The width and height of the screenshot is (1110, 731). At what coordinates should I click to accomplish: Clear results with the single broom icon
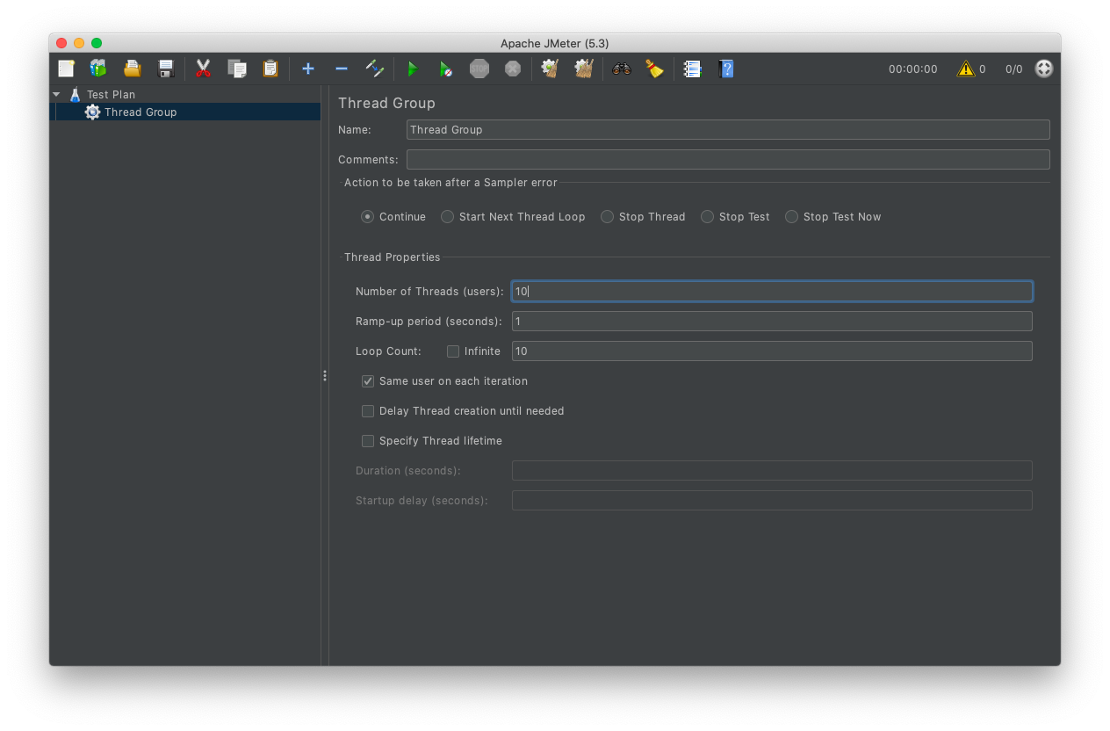(x=551, y=69)
